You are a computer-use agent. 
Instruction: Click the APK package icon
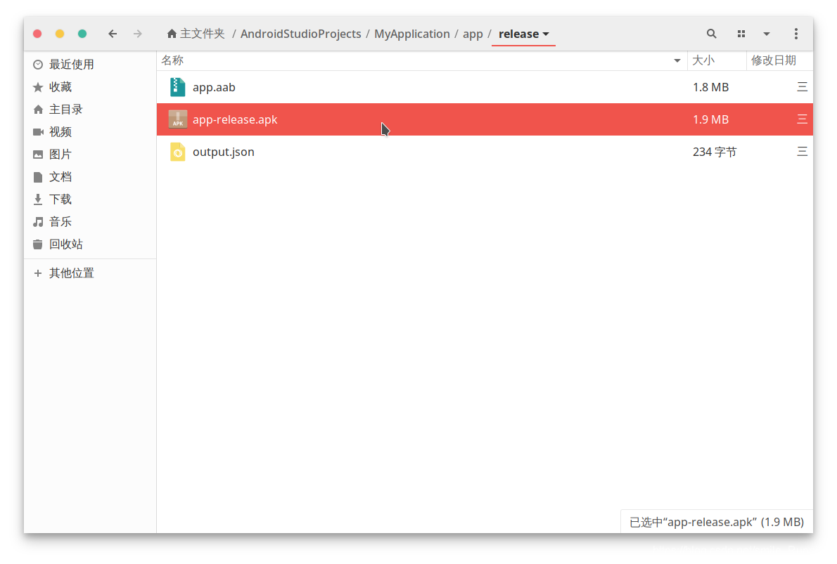coord(177,119)
